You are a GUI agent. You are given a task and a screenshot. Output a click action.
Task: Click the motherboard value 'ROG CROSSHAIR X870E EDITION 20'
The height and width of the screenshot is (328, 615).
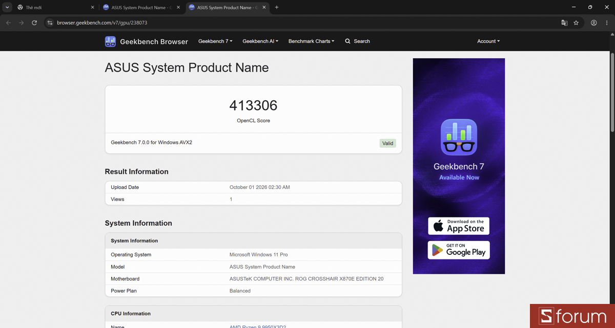tap(340, 279)
